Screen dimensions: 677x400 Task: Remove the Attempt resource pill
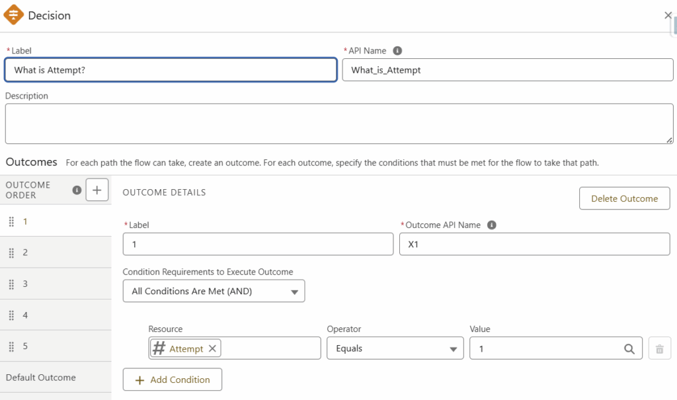click(212, 348)
